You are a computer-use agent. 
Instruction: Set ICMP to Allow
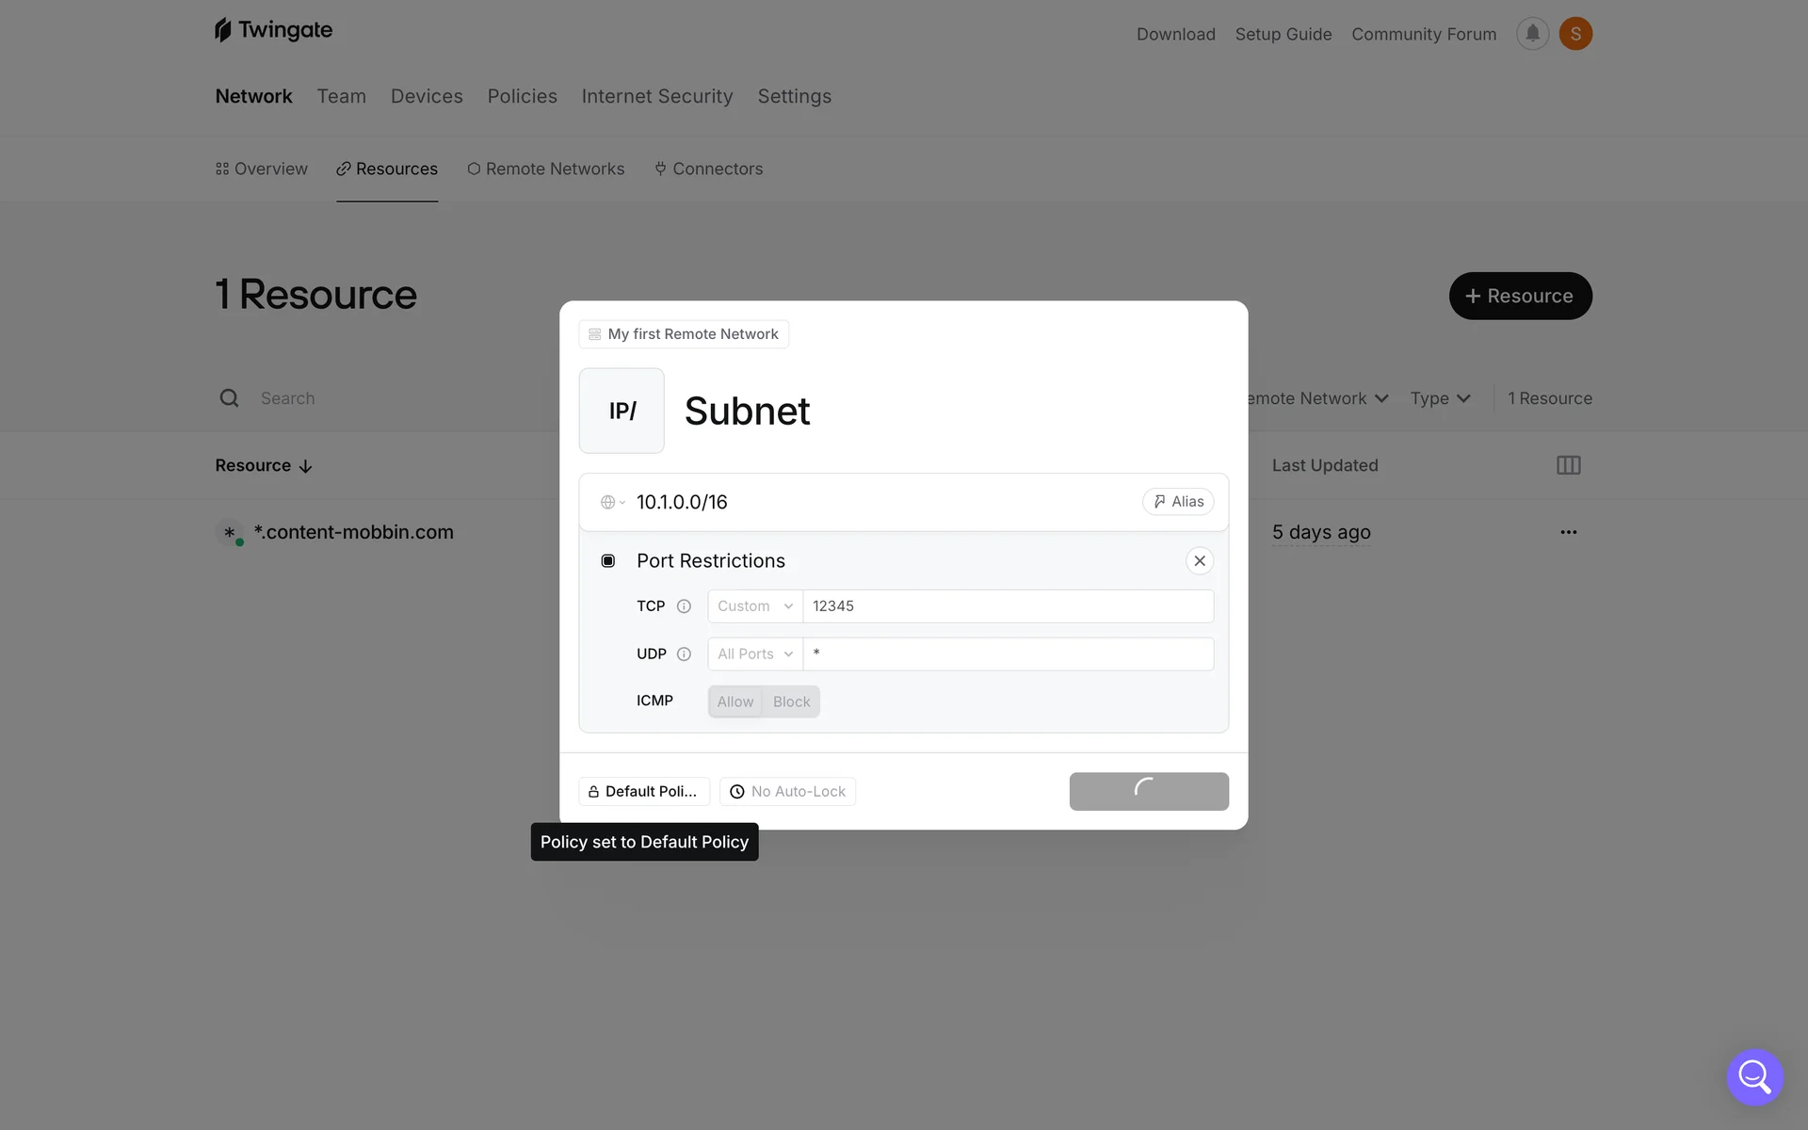[734, 702]
